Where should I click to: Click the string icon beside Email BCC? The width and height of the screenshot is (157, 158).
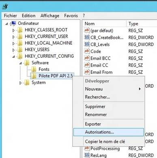coord(87,58)
